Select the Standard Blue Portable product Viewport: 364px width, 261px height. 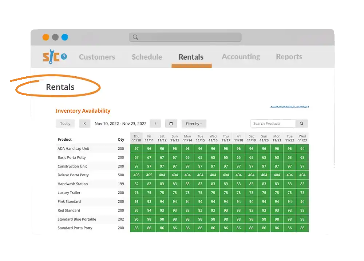pos(77,219)
